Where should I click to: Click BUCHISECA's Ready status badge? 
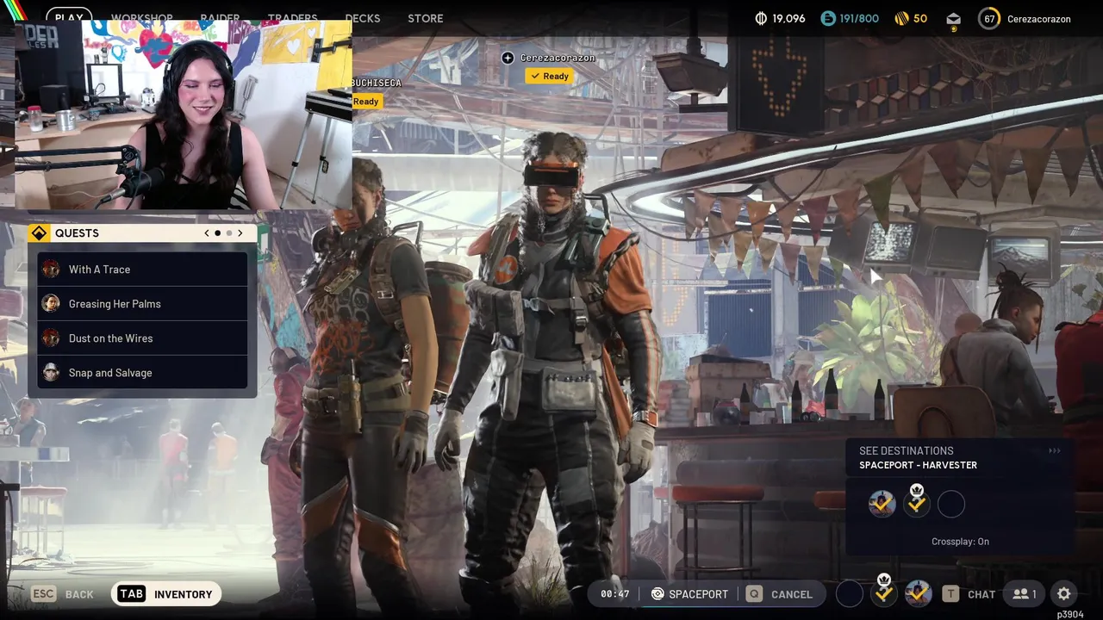tap(366, 101)
